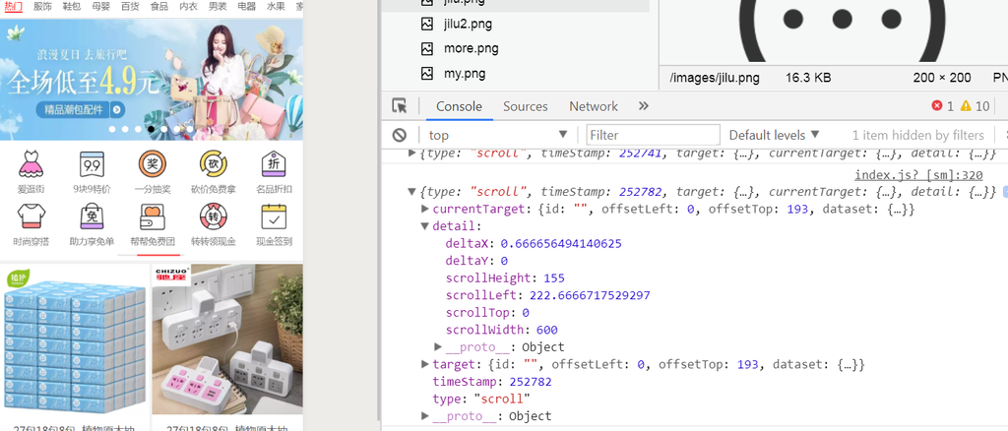Viewport: 1008px width, 431px height.
Task: Switch to the Sources tab
Action: point(526,106)
